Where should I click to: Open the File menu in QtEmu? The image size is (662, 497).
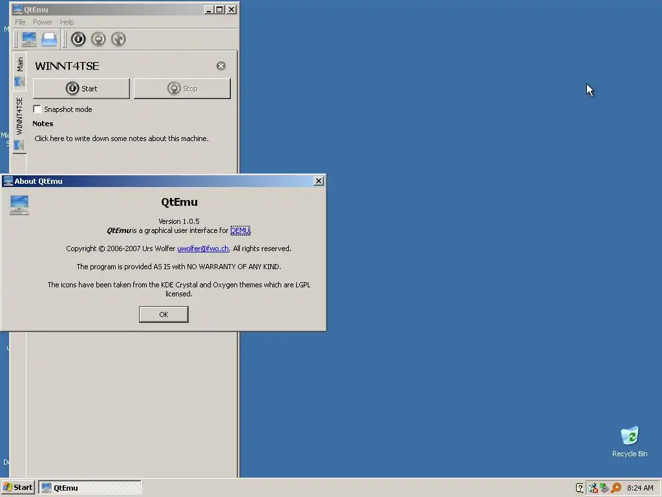20,22
